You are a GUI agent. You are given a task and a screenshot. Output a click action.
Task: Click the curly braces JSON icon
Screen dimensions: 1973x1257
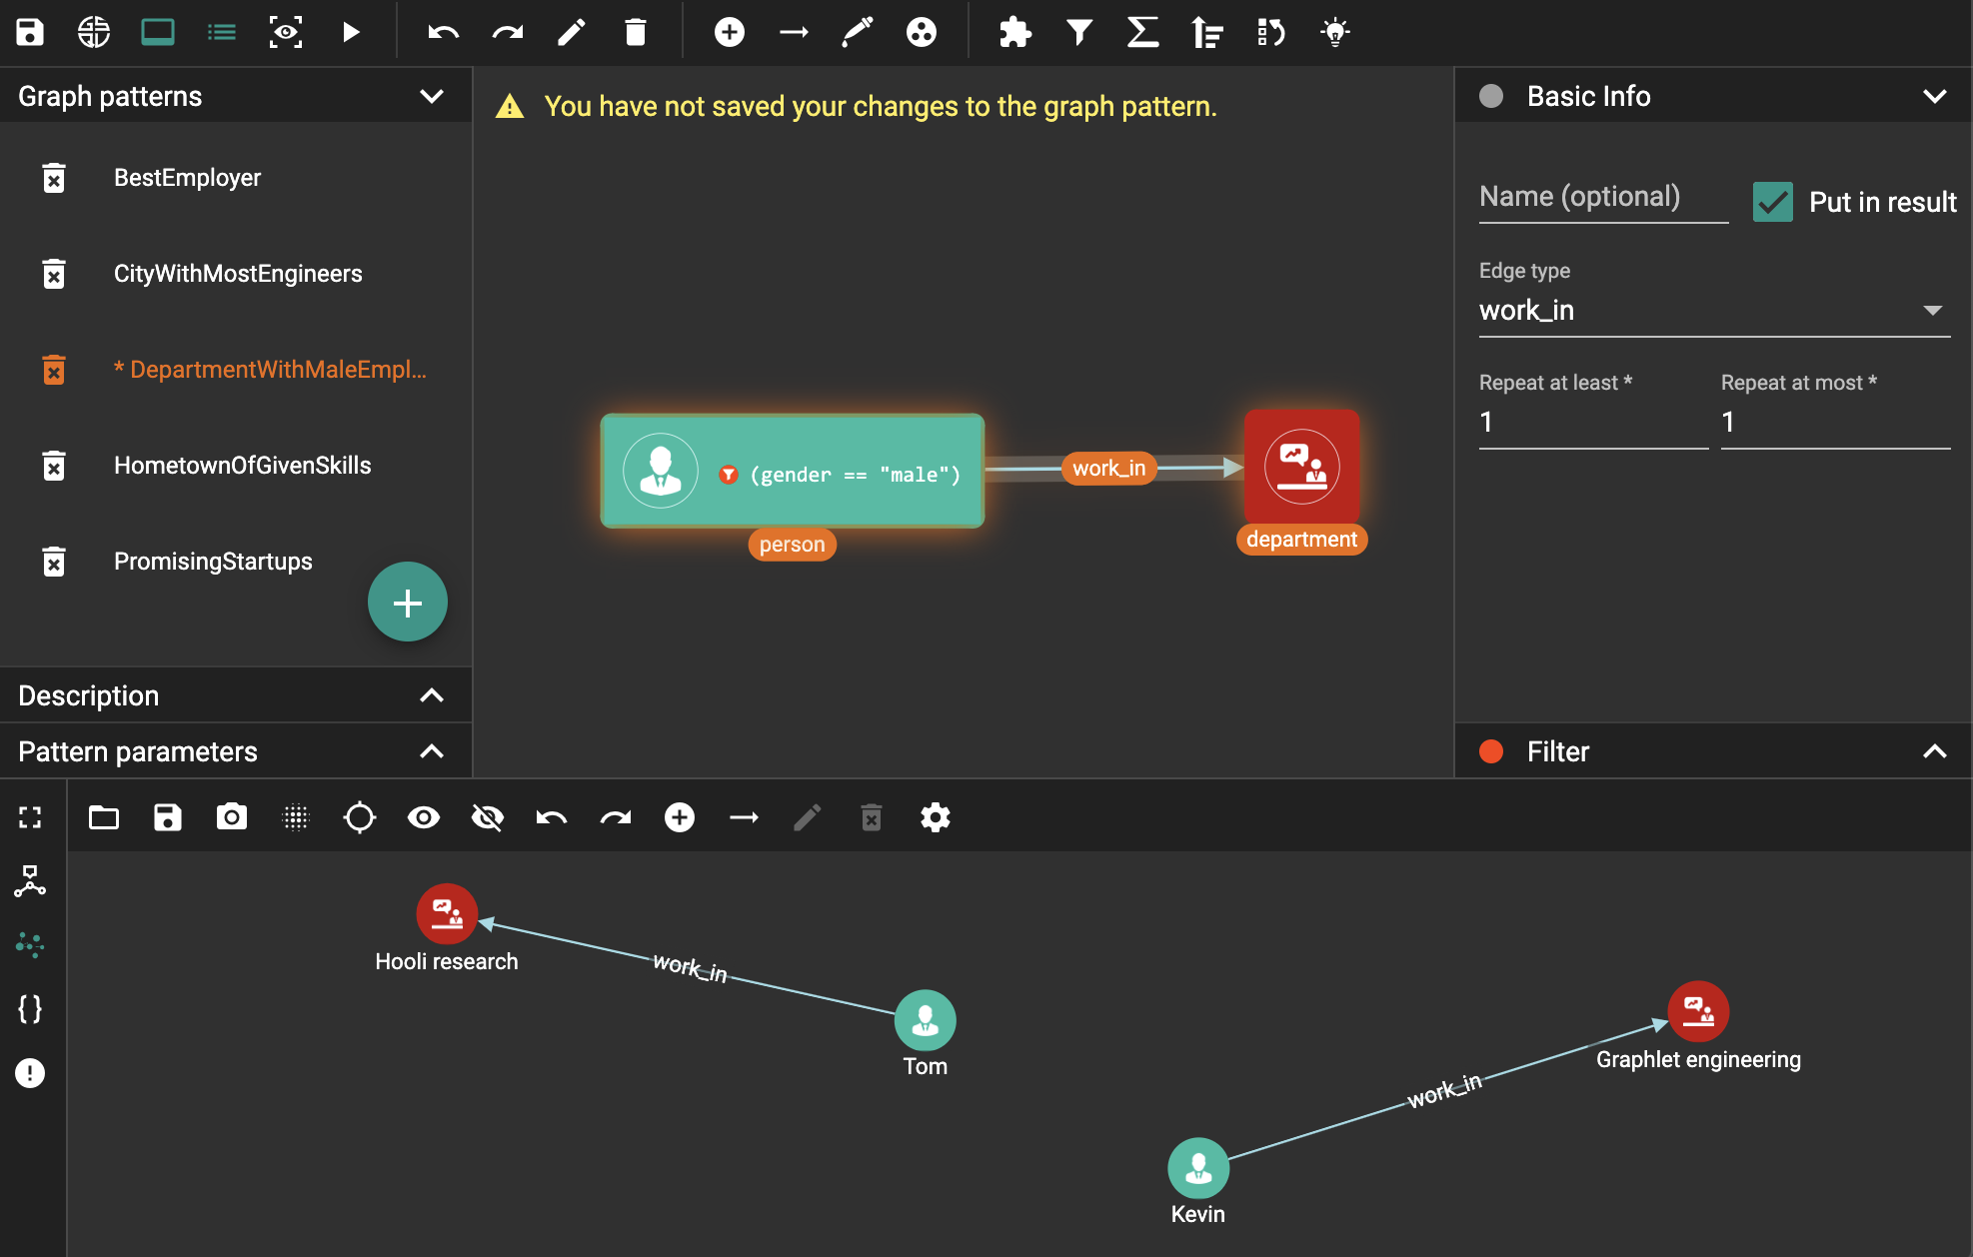click(x=30, y=1008)
